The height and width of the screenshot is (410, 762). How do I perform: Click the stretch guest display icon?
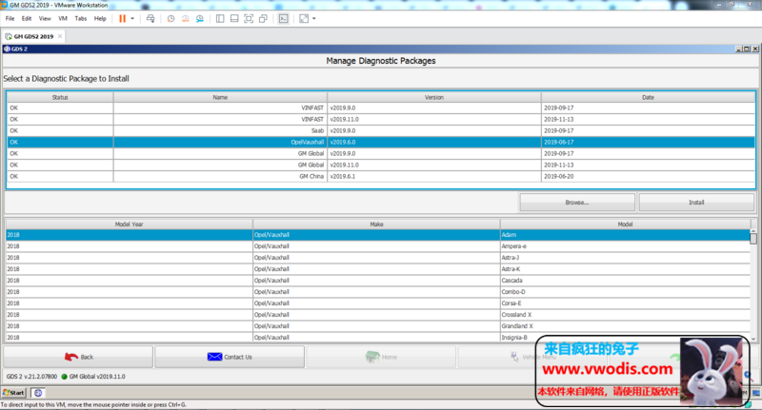pyautogui.click(x=304, y=18)
